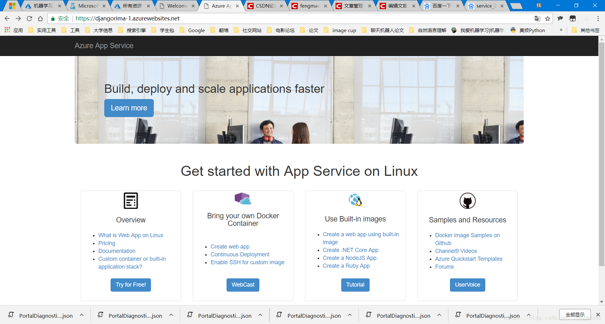Expand the 学生包 bookmark folder

tap(163, 30)
